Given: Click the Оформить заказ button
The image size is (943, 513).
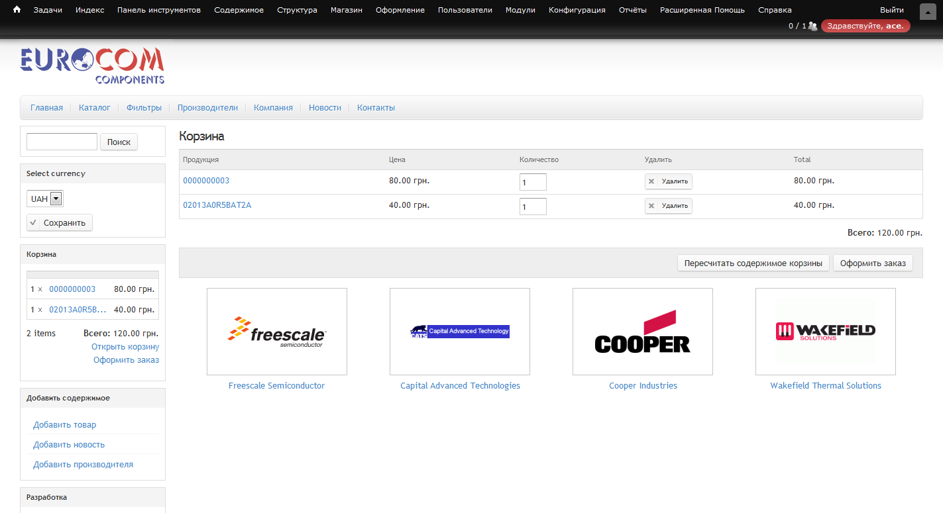Looking at the screenshot, I should point(872,263).
